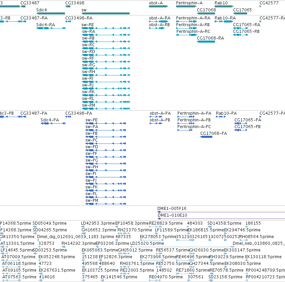
Task: Click the sw-PE protein label
Action: [91, 120]
